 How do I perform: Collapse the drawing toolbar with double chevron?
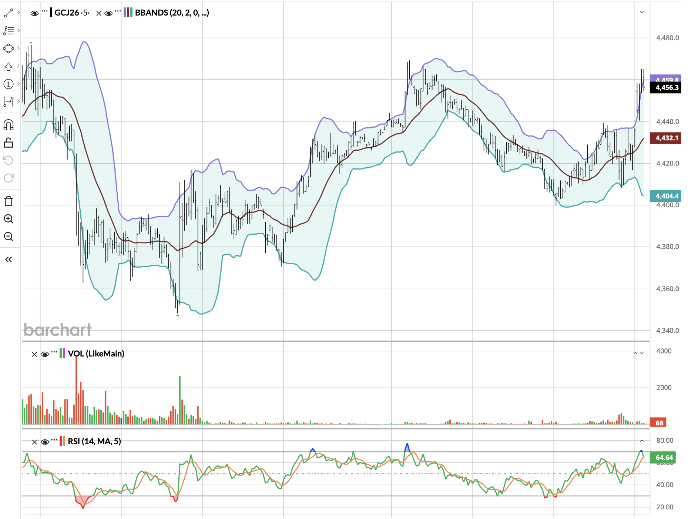9,259
